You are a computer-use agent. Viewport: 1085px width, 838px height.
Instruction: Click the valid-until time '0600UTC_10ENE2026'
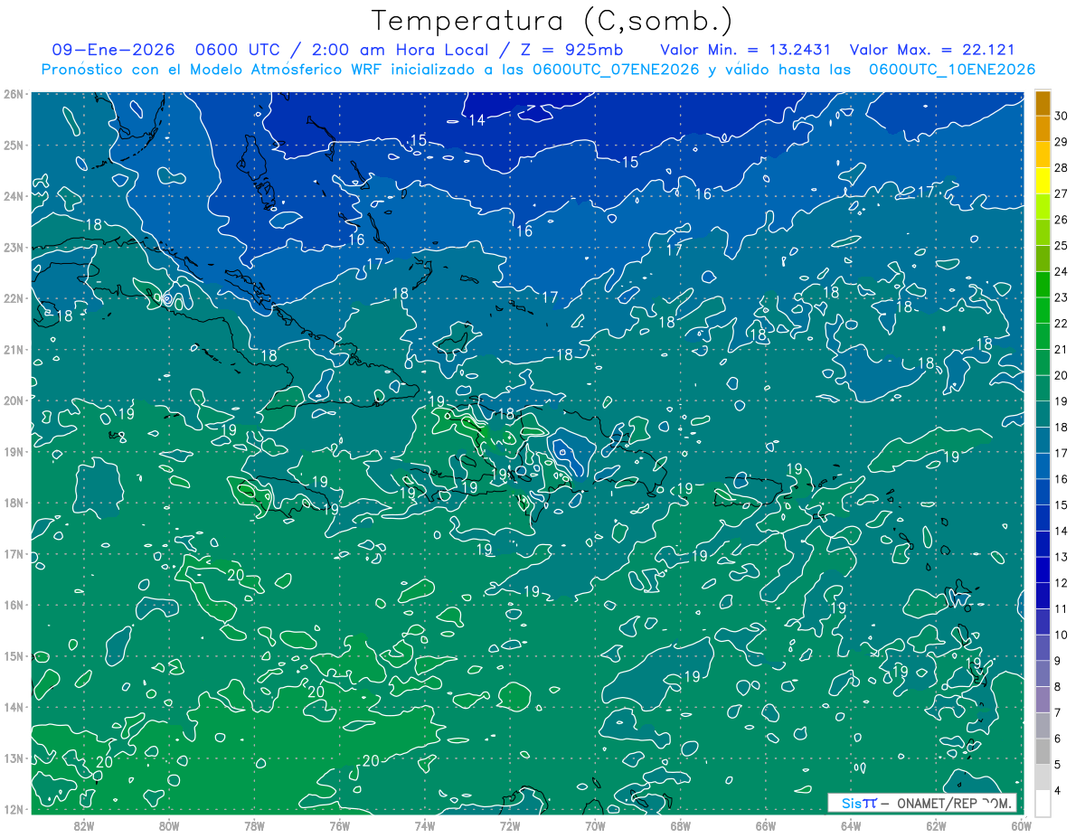pos(951,70)
